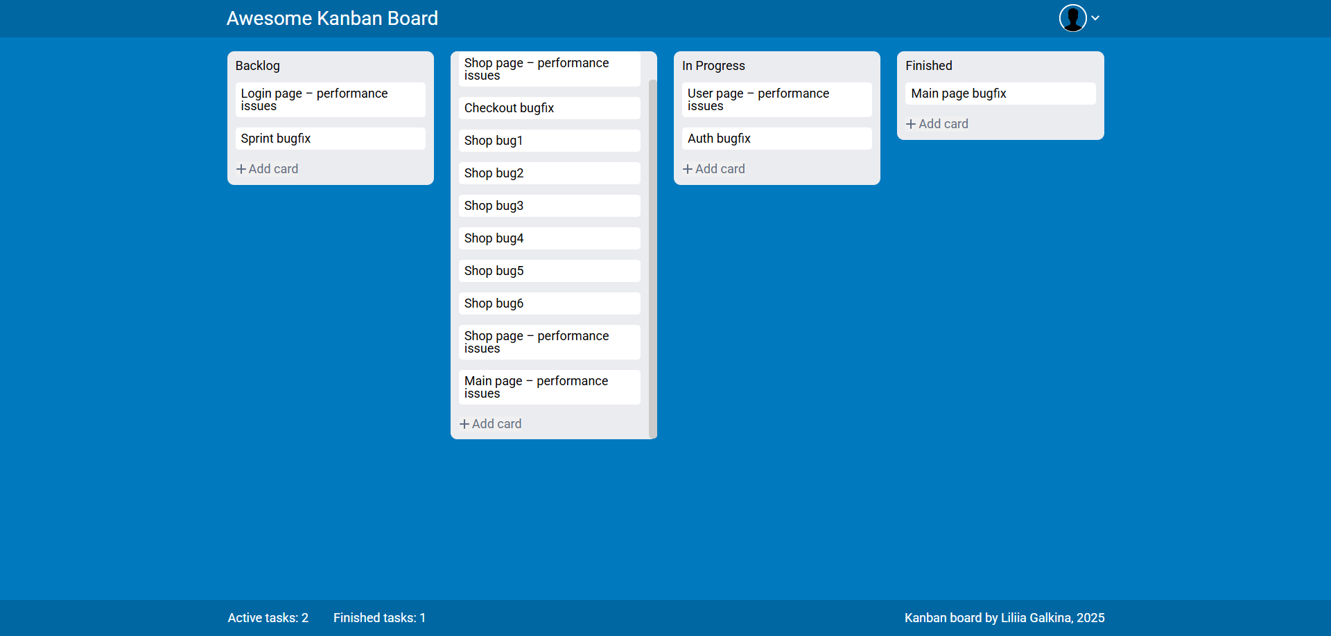1331x636 pixels.
Task: Open the Main page bugfix card
Action: tap(1000, 94)
